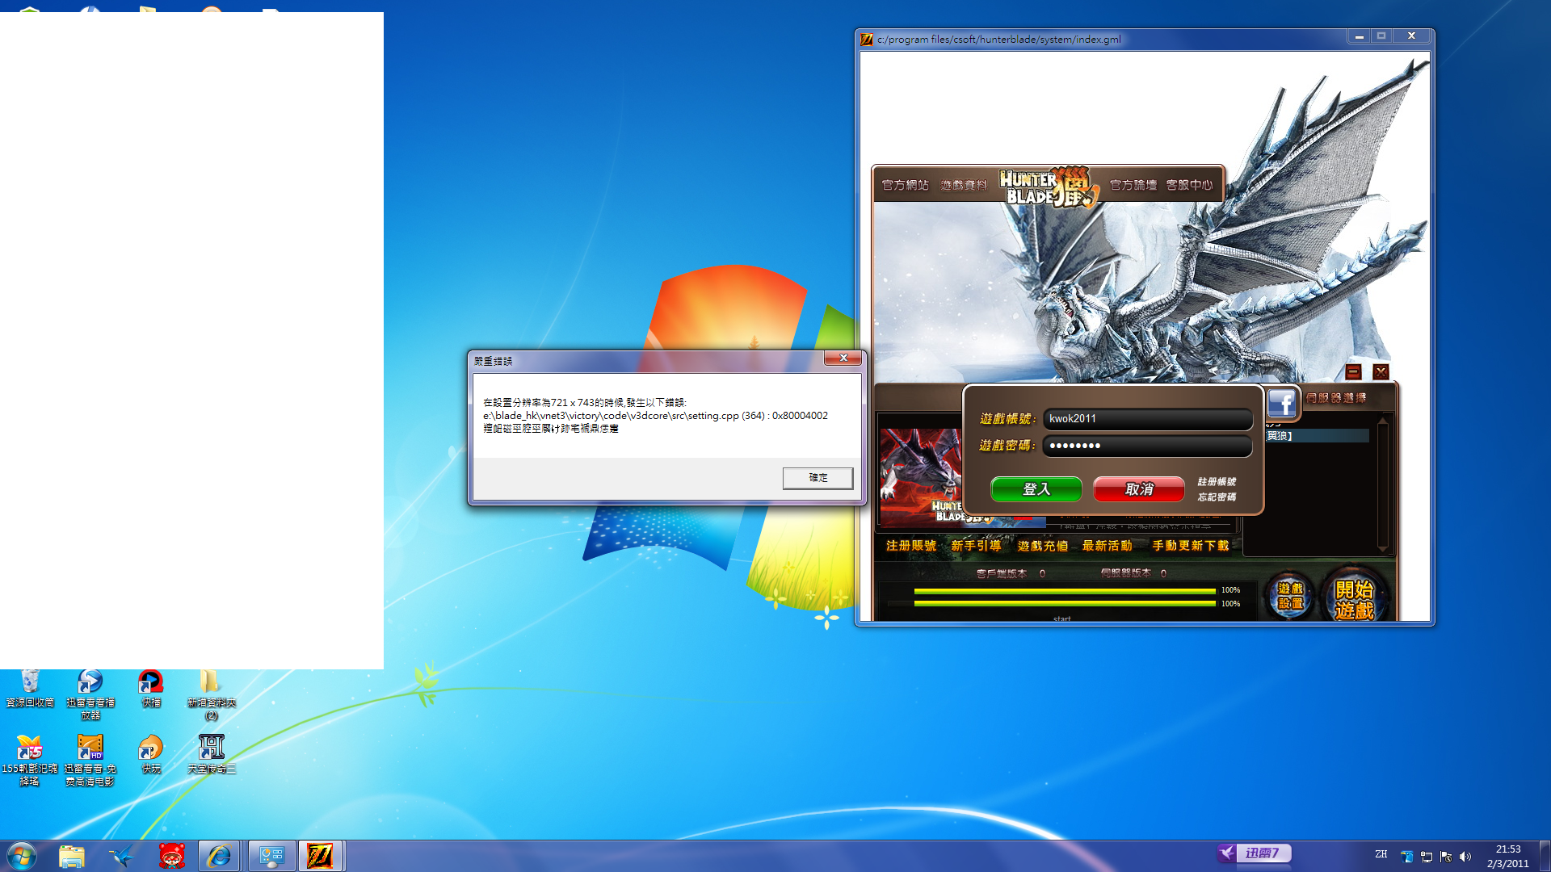Click the volume speaker tray icon
Image resolution: width=1551 pixels, height=872 pixels.
click(1465, 857)
